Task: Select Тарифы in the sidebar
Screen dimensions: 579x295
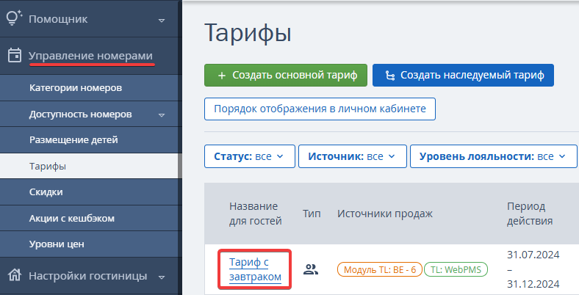Action: click(89, 167)
